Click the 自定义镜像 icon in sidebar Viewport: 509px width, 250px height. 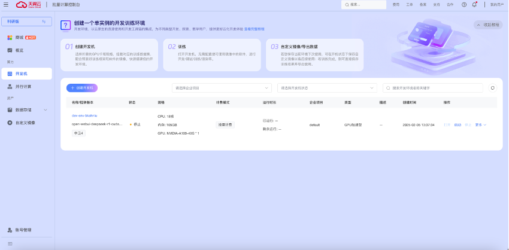tap(10, 123)
